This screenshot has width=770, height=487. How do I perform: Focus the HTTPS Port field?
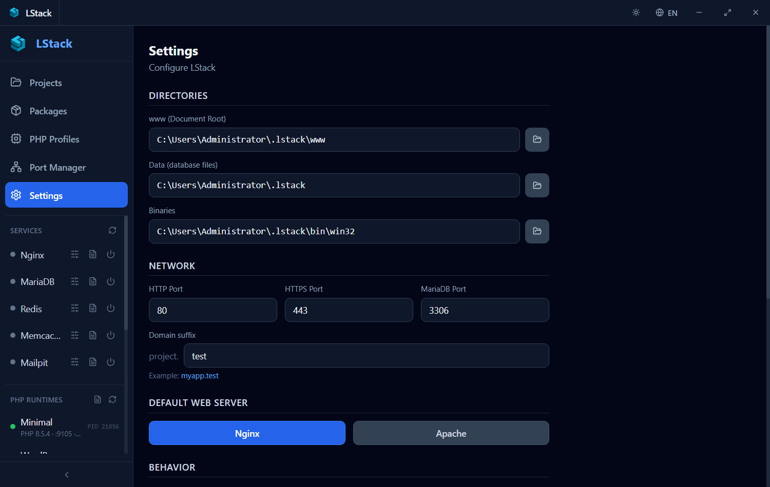coord(349,310)
